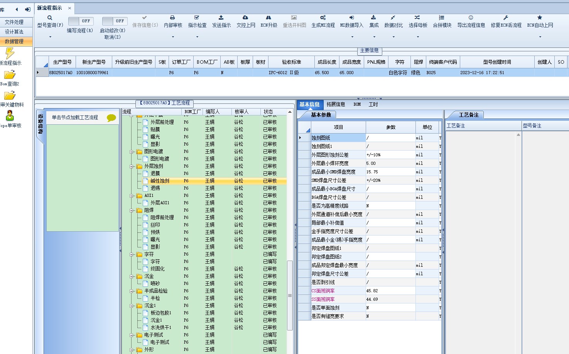
Task: Click the ECN自动上网 star icon
Action: tap(540, 17)
